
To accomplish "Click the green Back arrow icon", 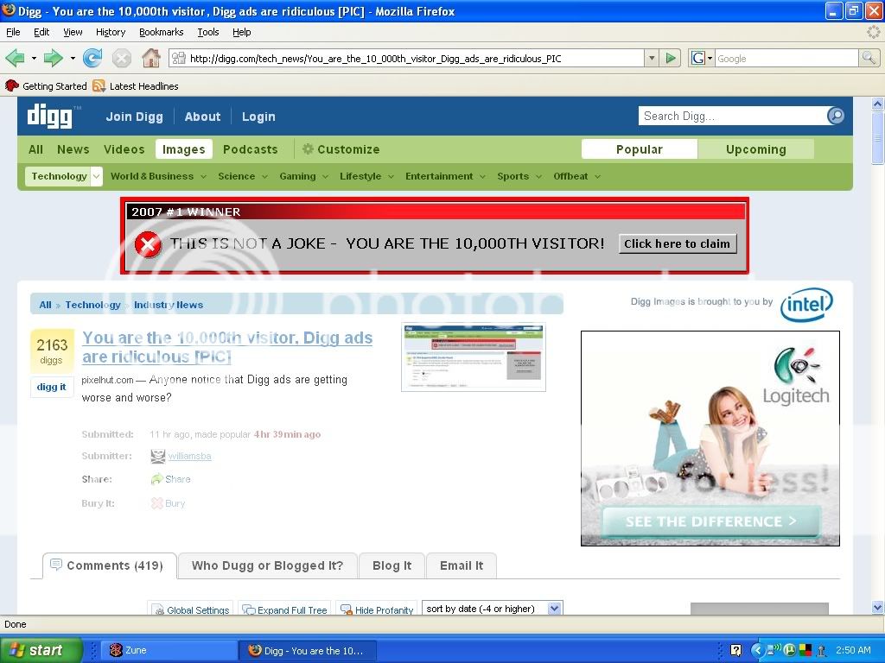I will pyautogui.click(x=15, y=59).
